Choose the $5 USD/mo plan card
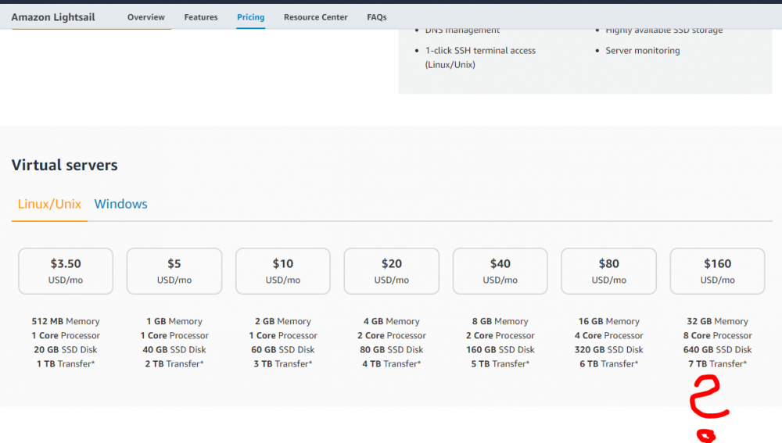Screen dimensions: 782x443 (174, 271)
